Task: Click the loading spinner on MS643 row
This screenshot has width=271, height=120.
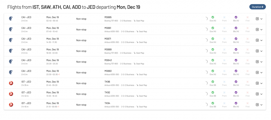Action: click(x=206, y=62)
